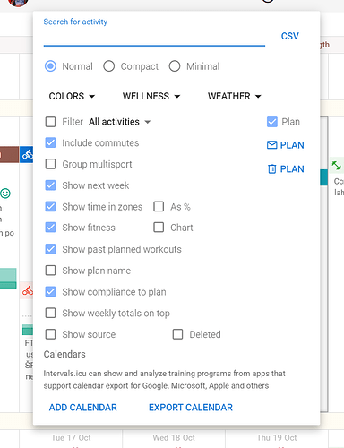Open the WEATHER dropdown
Viewport: 344px width, 448px height.
click(235, 96)
